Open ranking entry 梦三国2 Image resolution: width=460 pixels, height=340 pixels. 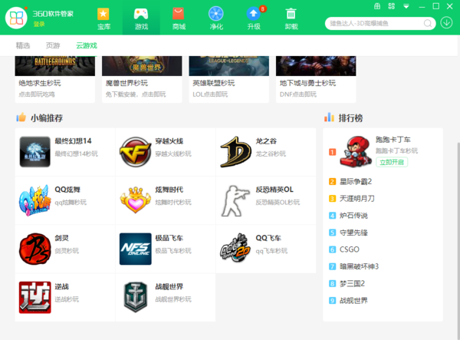pos(352,283)
